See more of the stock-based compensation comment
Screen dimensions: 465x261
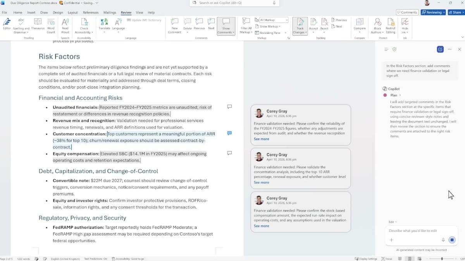pyautogui.click(x=262, y=226)
